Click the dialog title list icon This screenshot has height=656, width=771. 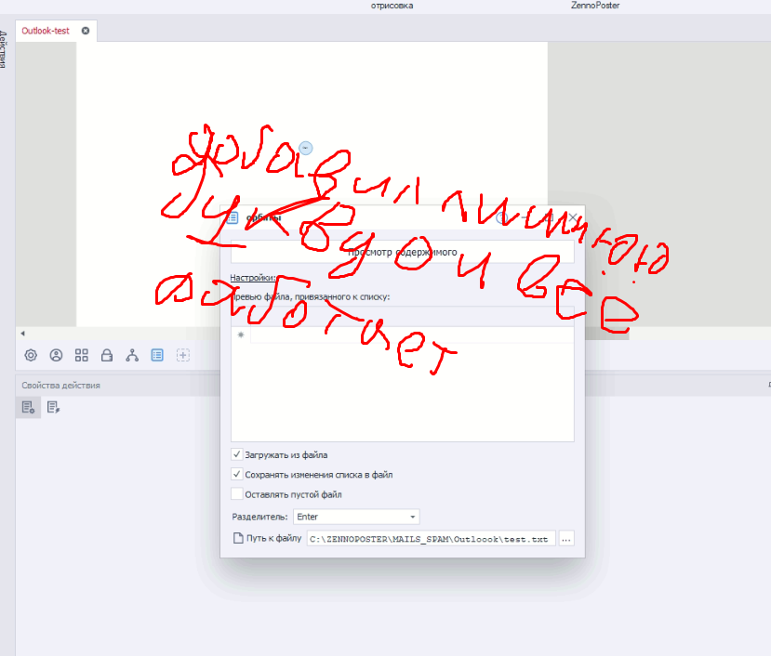coord(233,217)
